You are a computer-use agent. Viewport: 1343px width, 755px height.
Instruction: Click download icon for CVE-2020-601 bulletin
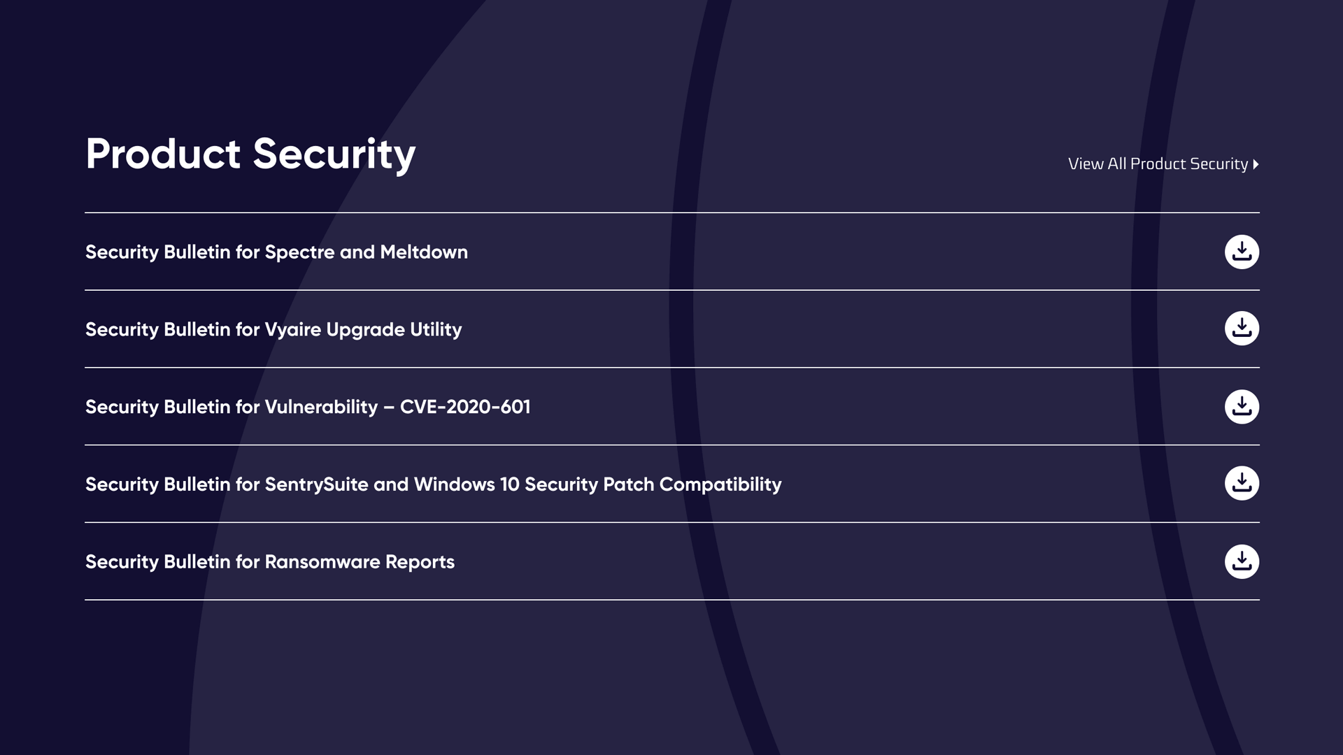[1242, 407]
